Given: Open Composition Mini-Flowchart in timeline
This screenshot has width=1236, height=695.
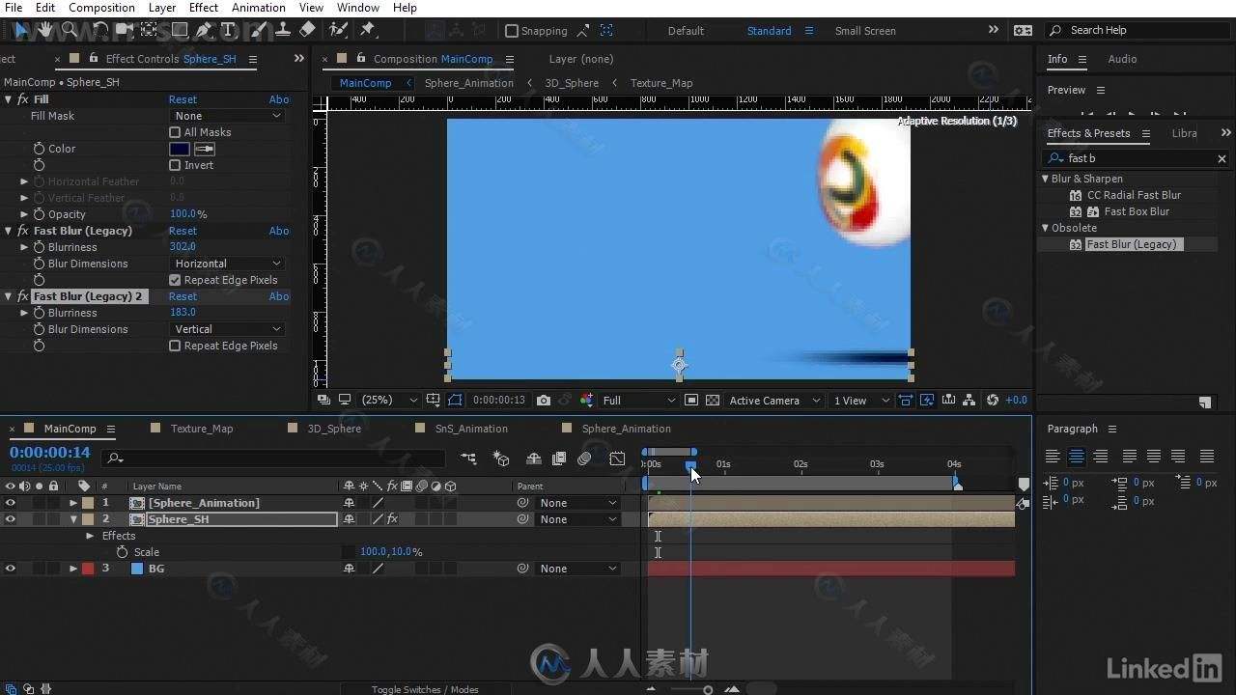Looking at the screenshot, I should pos(469,459).
